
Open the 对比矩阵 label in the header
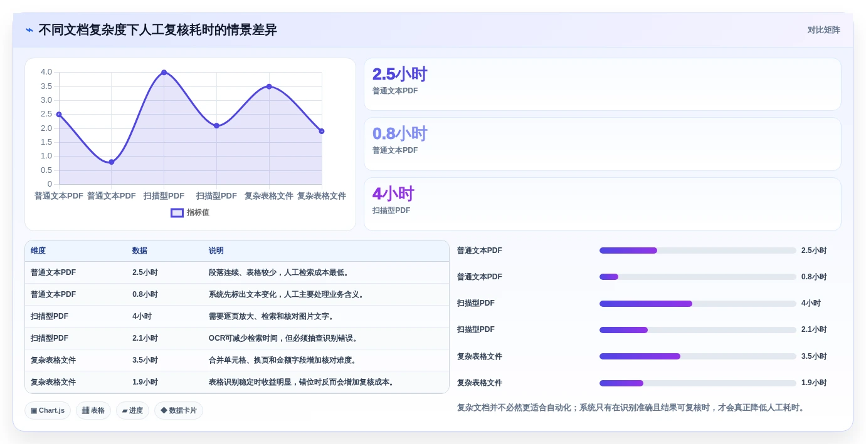click(823, 30)
